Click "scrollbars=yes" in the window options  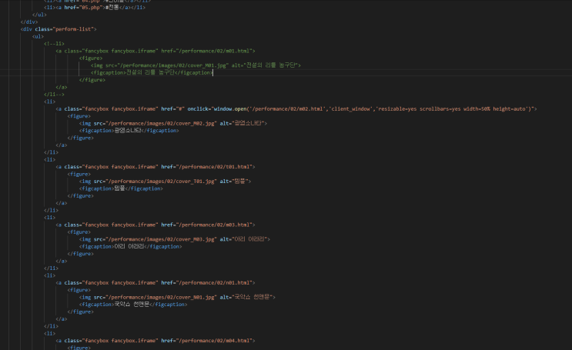pyautogui.click(x=440, y=109)
